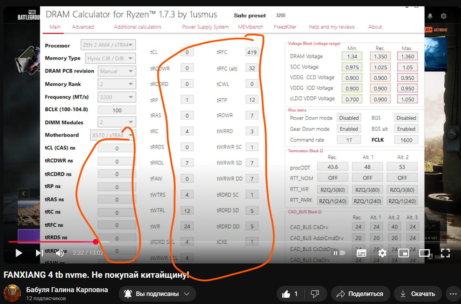Go to the Additional calculators tab
This screenshot has height=304, width=461.
[137, 27]
